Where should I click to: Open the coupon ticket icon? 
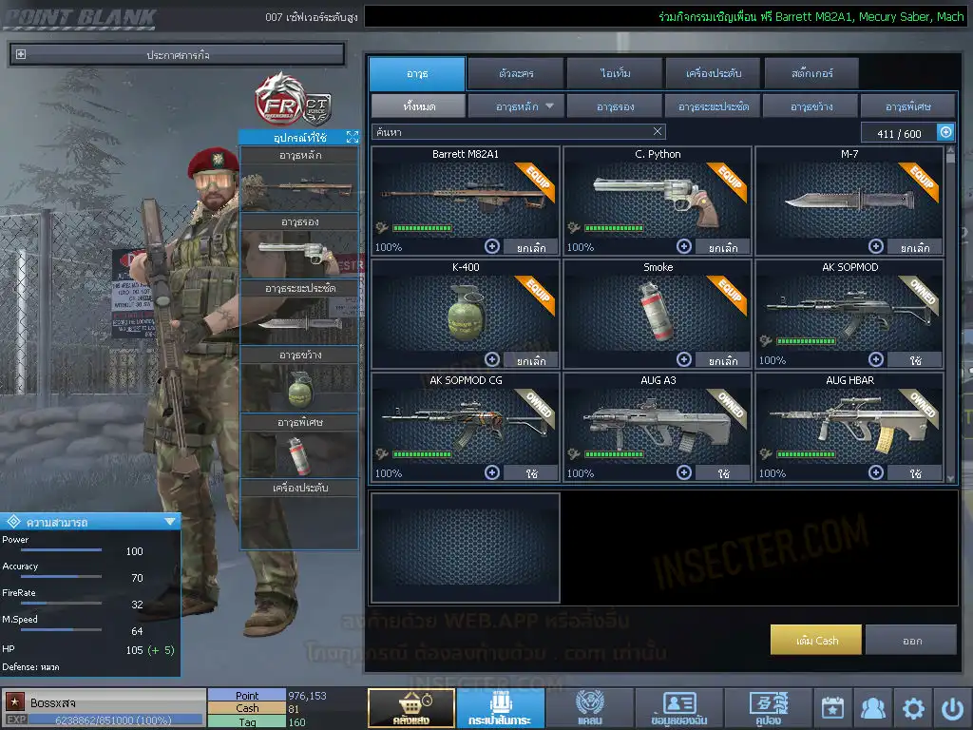click(768, 708)
